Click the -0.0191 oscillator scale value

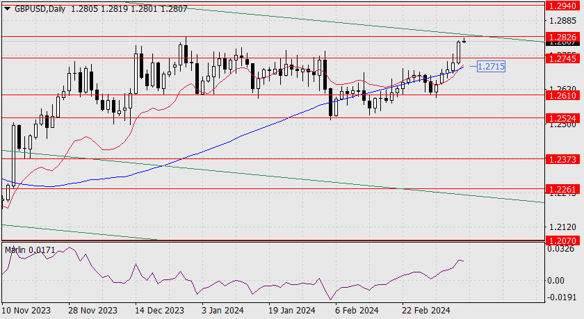coord(560,297)
